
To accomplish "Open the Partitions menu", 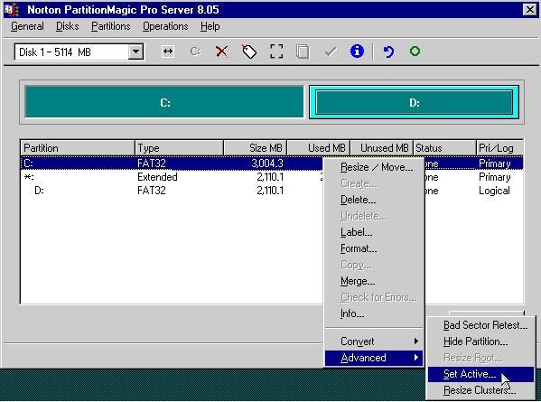I will (x=111, y=26).
